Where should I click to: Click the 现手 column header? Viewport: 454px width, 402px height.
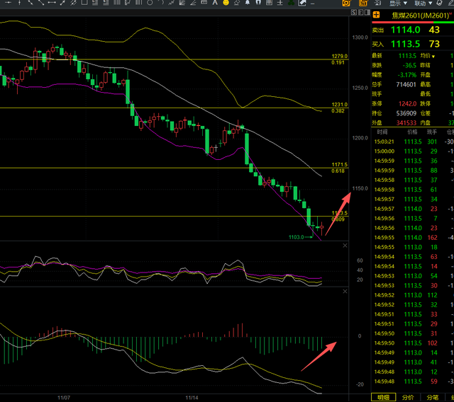pos(432,132)
